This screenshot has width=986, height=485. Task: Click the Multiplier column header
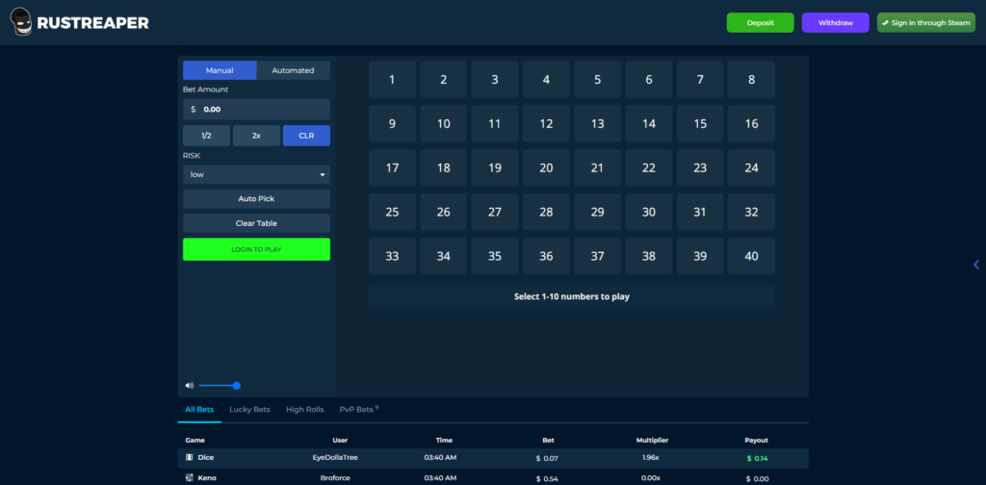(x=652, y=440)
